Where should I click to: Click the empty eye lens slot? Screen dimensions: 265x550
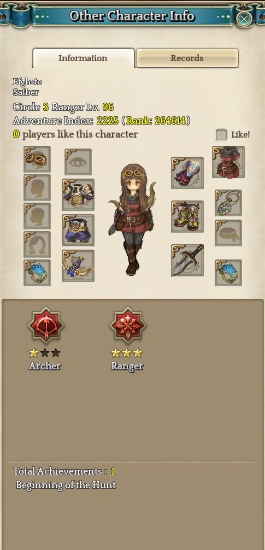pos(78,162)
